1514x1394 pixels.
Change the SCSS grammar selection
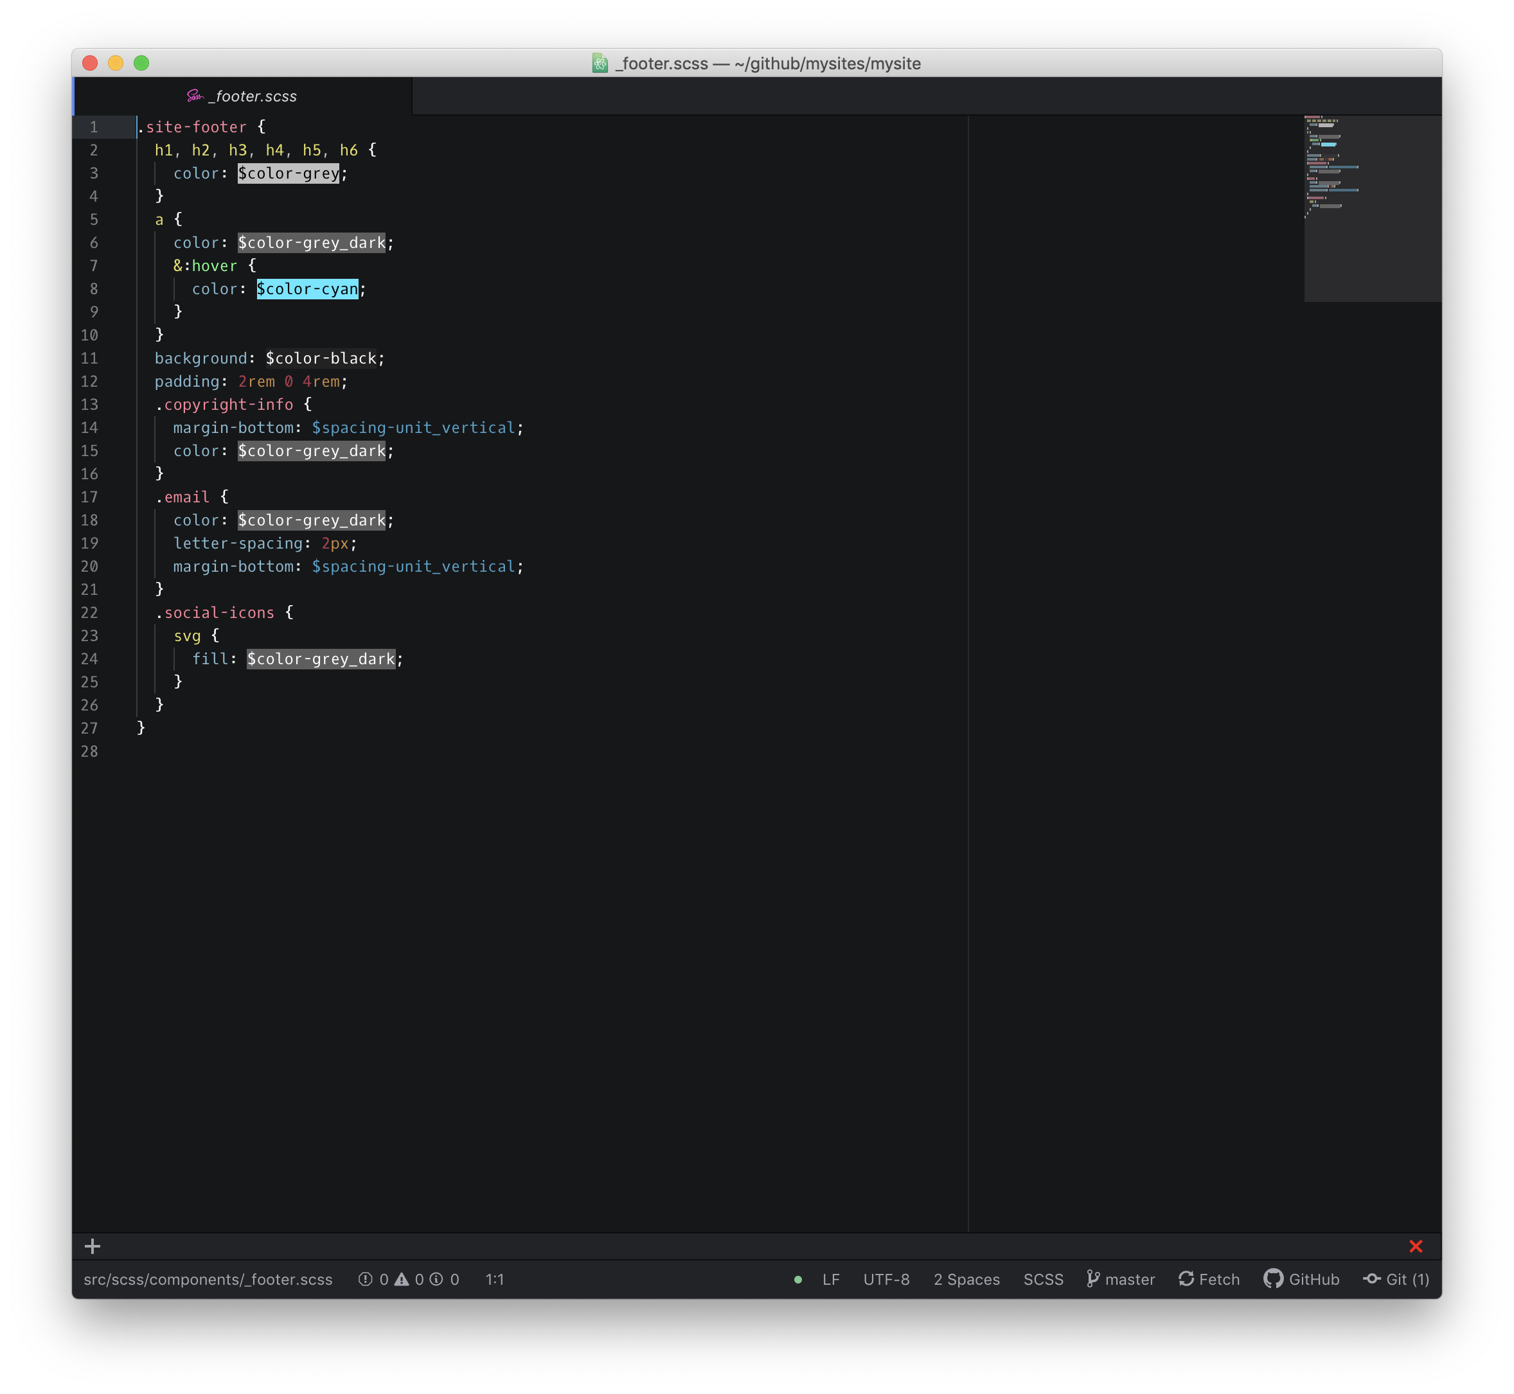pos(1042,1280)
